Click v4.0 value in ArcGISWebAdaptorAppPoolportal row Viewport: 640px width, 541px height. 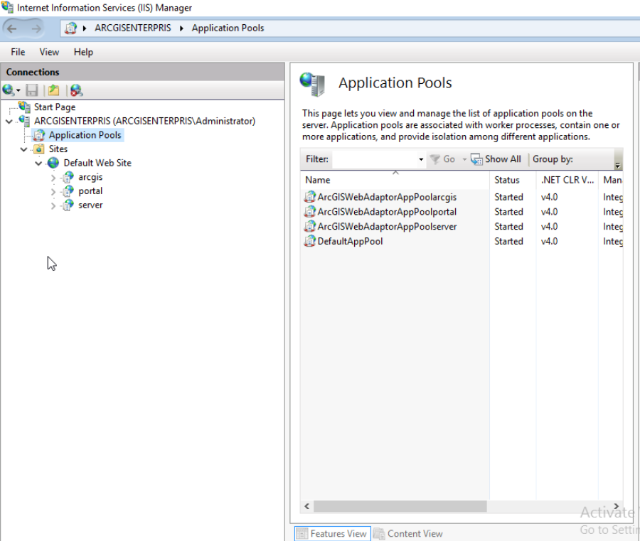coord(550,212)
